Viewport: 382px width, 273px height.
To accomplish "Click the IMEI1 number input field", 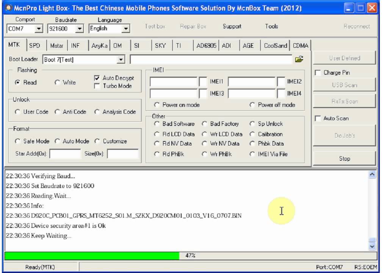I will pyautogui.click(x=173, y=82).
